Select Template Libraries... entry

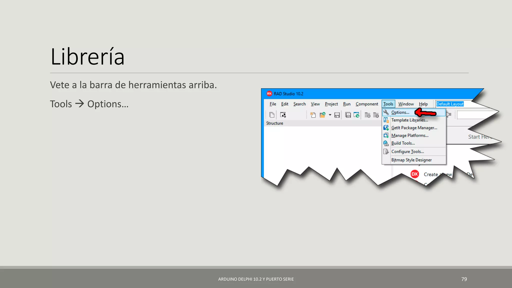414,120
